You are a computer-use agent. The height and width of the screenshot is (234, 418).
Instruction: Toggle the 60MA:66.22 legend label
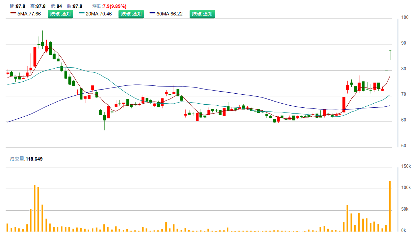tap(170, 14)
